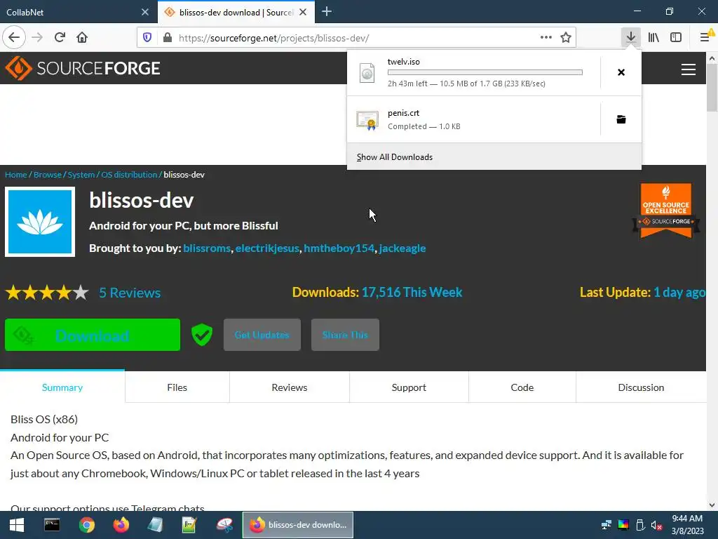Close the CollabNet tab
Viewport: 718px width, 539px height.
pyautogui.click(x=144, y=13)
